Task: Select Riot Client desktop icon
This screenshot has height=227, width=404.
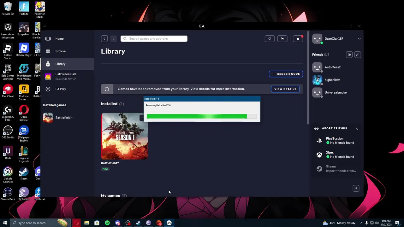Action: click(x=8, y=91)
